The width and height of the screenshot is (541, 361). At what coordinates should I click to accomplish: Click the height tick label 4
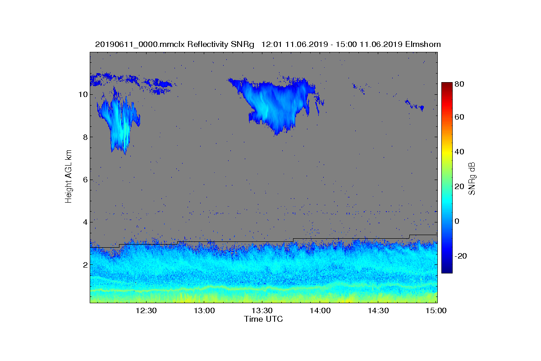click(x=84, y=222)
